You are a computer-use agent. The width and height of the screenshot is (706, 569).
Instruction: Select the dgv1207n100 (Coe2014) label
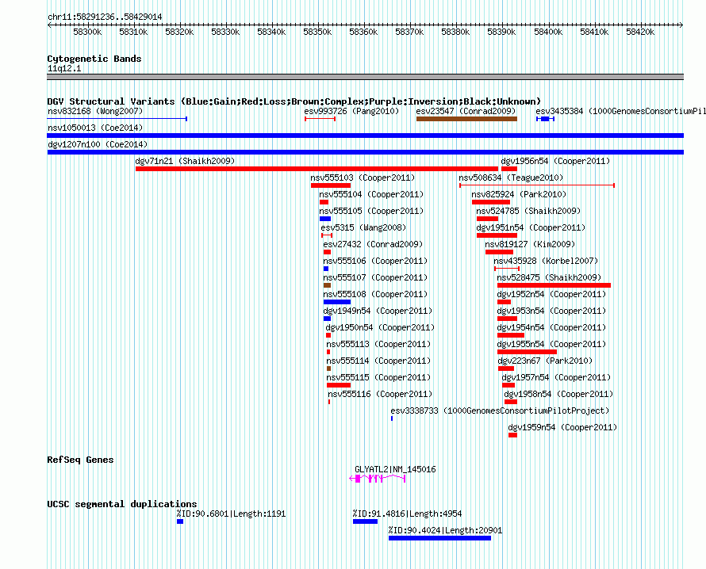click(x=98, y=144)
